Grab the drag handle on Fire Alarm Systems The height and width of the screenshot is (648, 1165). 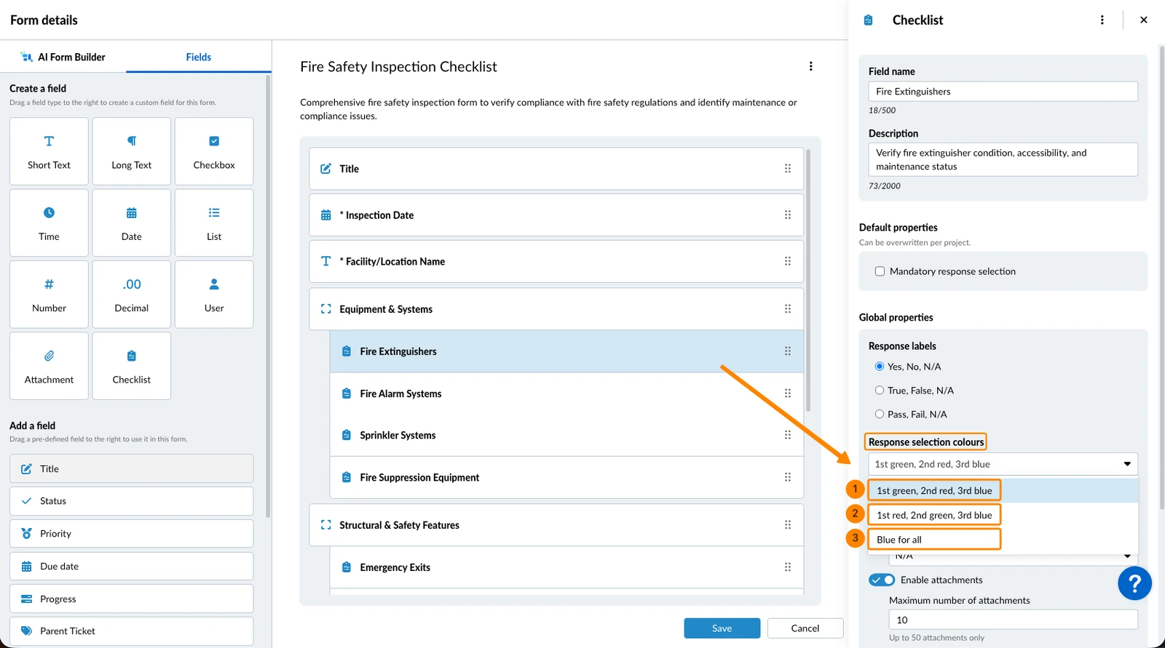(787, 393)
